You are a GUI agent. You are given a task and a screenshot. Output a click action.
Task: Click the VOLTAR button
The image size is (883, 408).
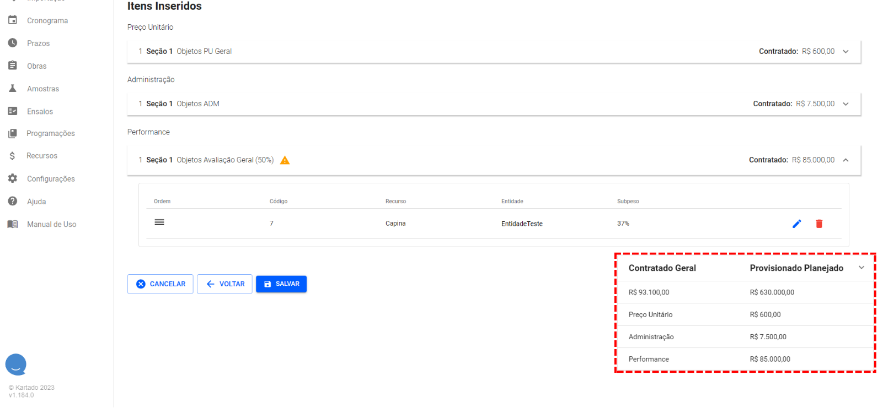tap(224, 284)
